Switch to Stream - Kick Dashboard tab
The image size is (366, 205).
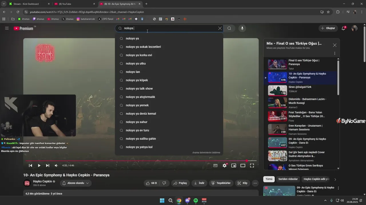pos(29,4)
